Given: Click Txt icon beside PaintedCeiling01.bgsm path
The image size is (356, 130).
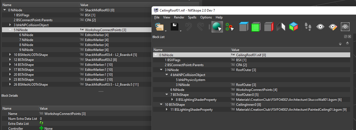Looking at the screenshot, I should (x=233, y=110).
